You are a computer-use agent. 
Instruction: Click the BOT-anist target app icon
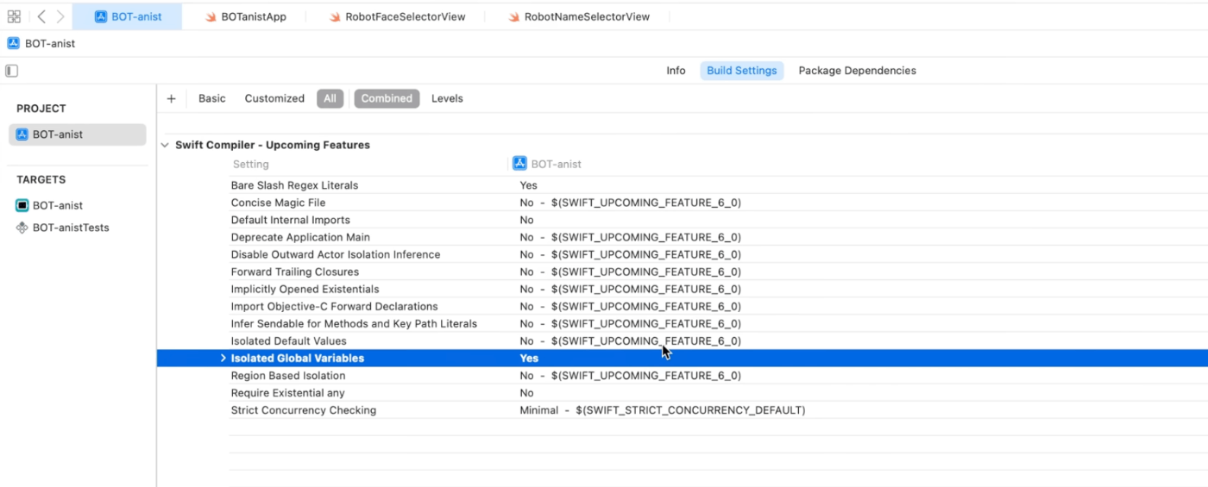(x=22, y=205)
